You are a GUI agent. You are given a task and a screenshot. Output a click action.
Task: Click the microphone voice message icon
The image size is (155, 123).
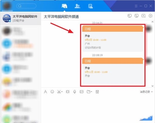tap(75, 92)
